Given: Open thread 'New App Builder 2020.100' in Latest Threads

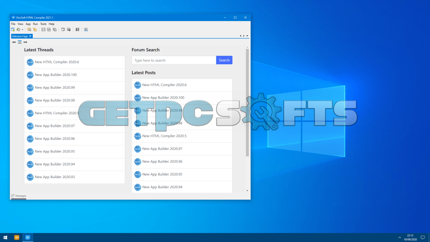Looking at the screenshot, I should click(x=74, y=75).
